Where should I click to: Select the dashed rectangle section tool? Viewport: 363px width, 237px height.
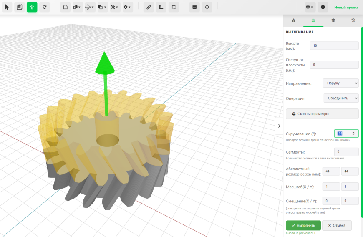174,7
